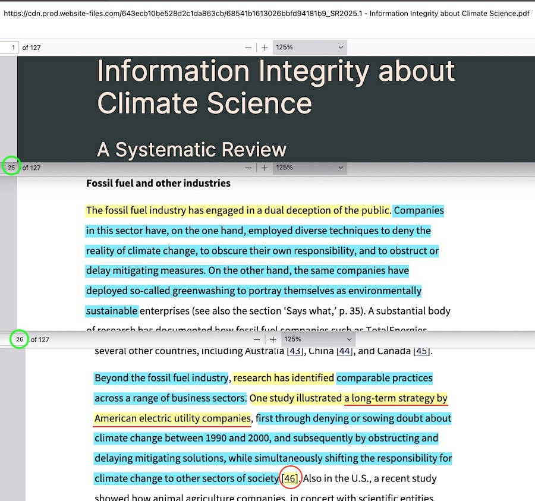The image size is (535, 501).
Task: Expand the 125% zoom selector on page 25 toolbar
Action: 310,168
